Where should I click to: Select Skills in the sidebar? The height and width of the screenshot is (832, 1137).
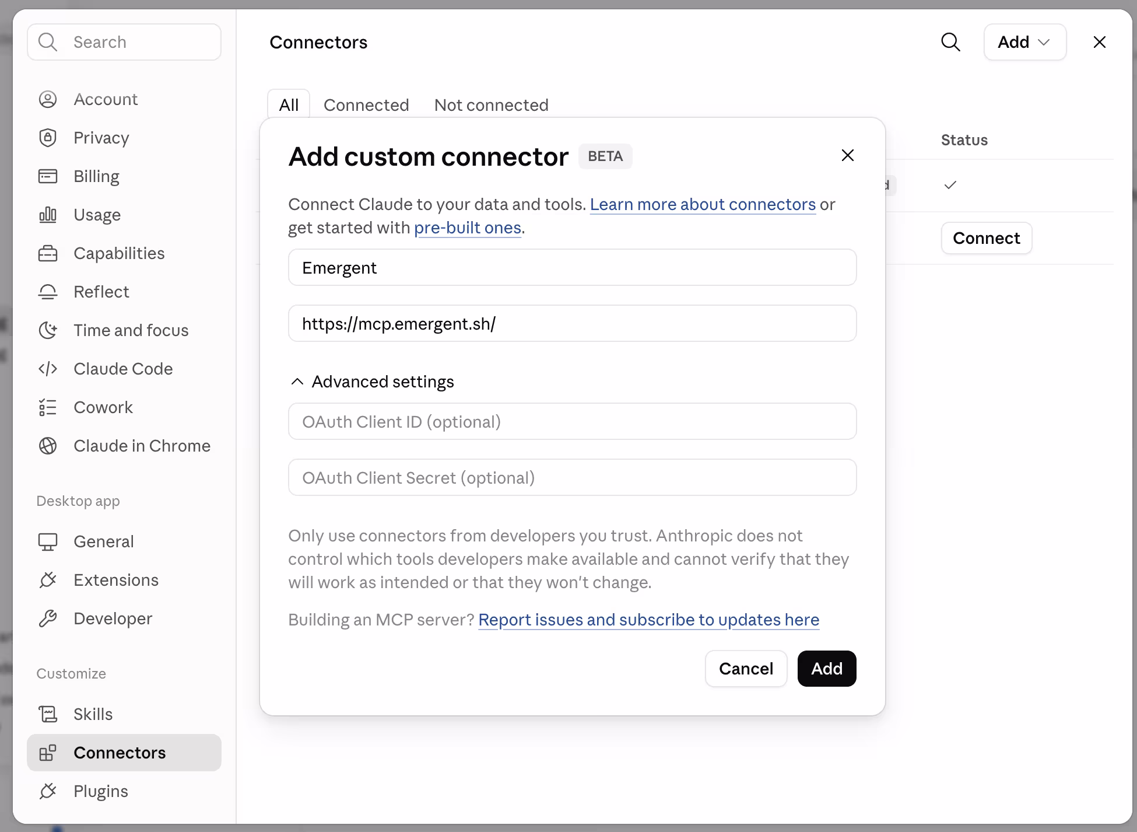(124, 714)
